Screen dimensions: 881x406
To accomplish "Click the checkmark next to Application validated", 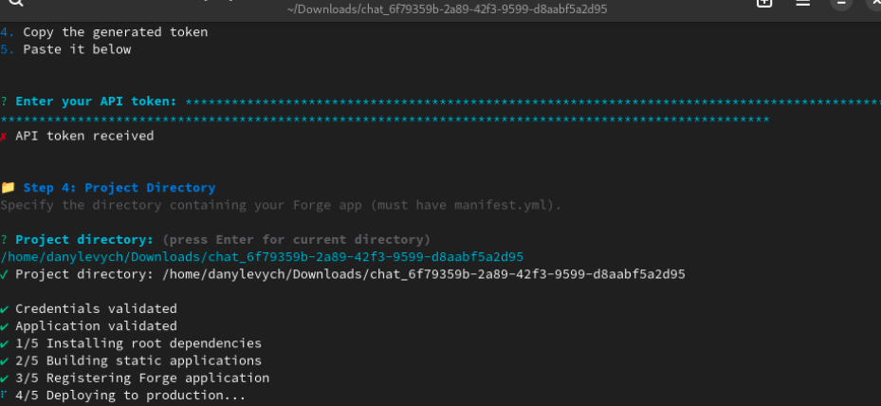I will coord(5,325).
